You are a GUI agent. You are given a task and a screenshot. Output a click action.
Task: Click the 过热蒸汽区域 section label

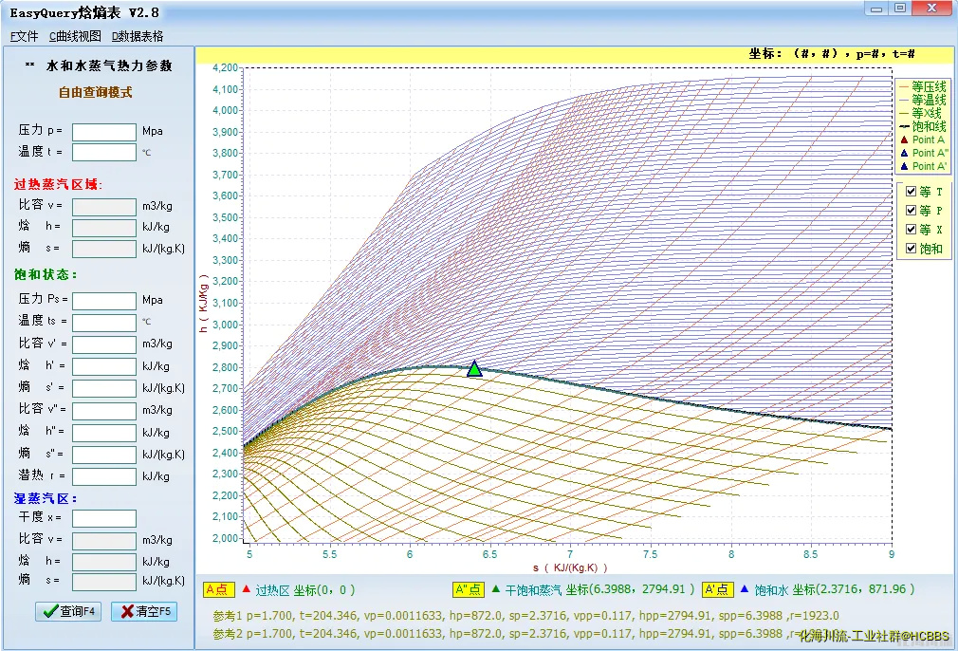[x=58, y=184]
